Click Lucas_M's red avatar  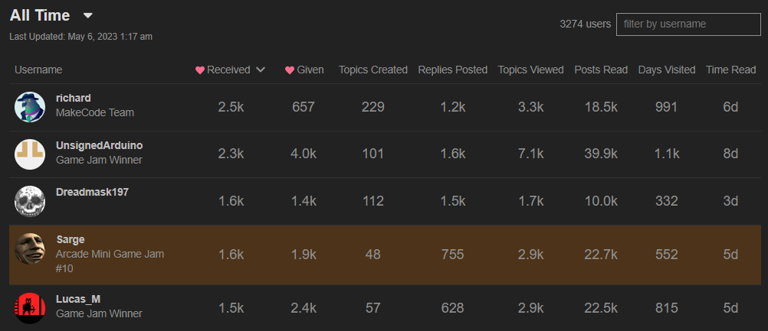pyautogui.click(x=30, y=307)
